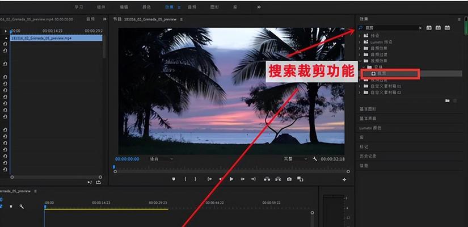Click the timeline wrench settings icon
This screenshot has width=468, height=227.
click(x=22, y=207)
